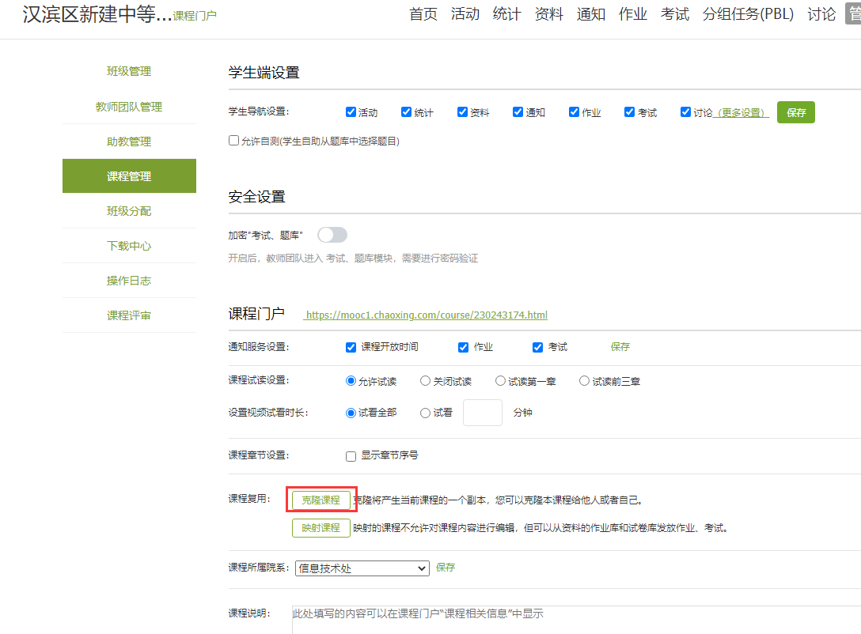Select 课程评审 in the sidebar
The height and width of the screenshot is (634, 861).
click(x=129, y=315)
